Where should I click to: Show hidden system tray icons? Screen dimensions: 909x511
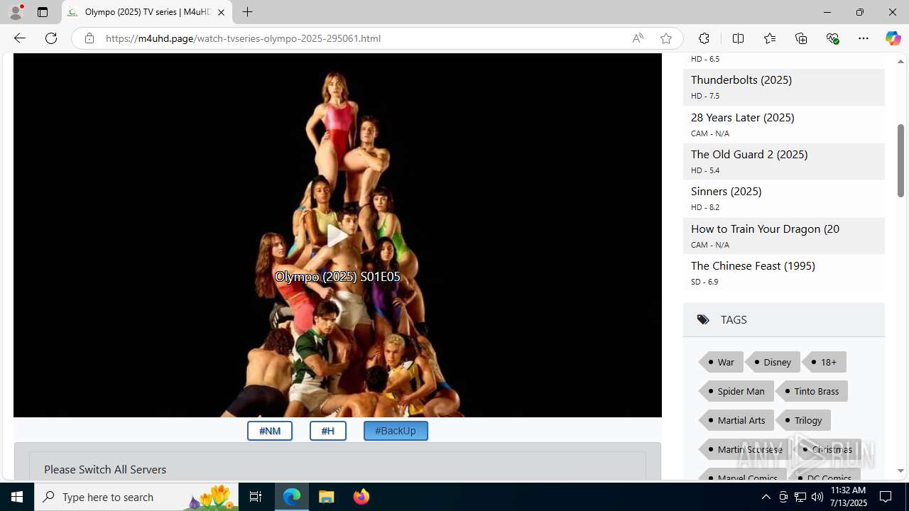pyautogui.click(x=766, y=497)
